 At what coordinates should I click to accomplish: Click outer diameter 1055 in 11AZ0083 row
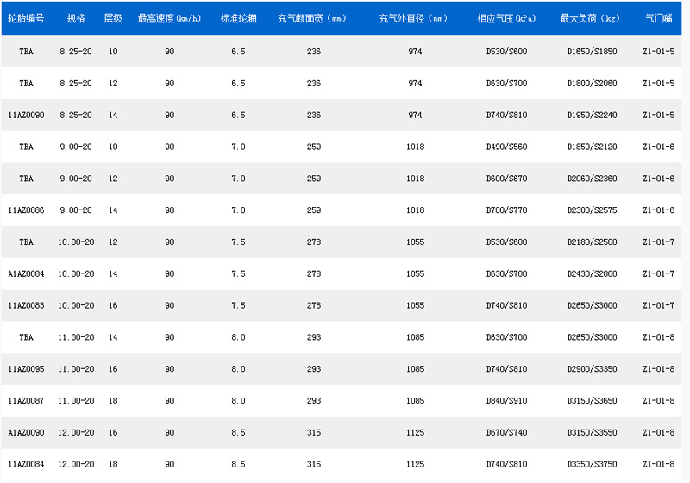(x=415, y=305)
